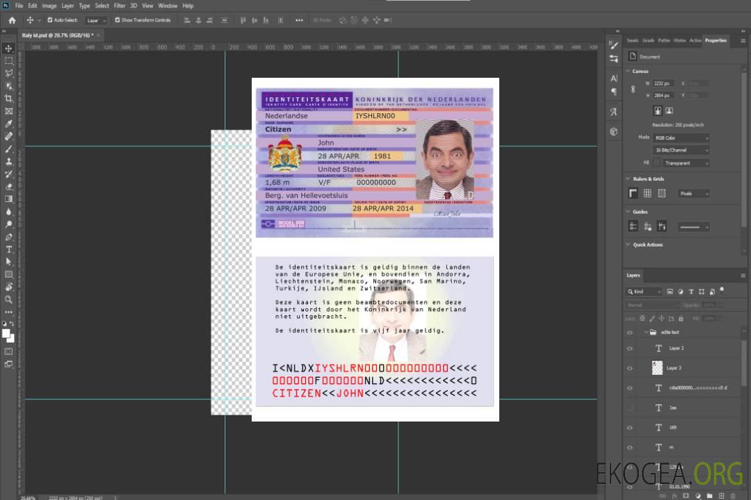Click the canvas width input field
Screen dimensions: 751x500
point(663,83)
